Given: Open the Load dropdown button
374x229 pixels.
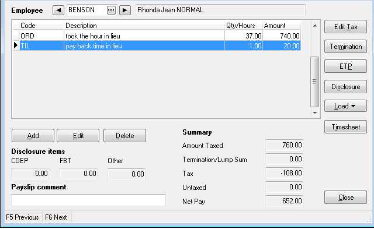Looking at the screenshot, I should [x=345, y=106].
